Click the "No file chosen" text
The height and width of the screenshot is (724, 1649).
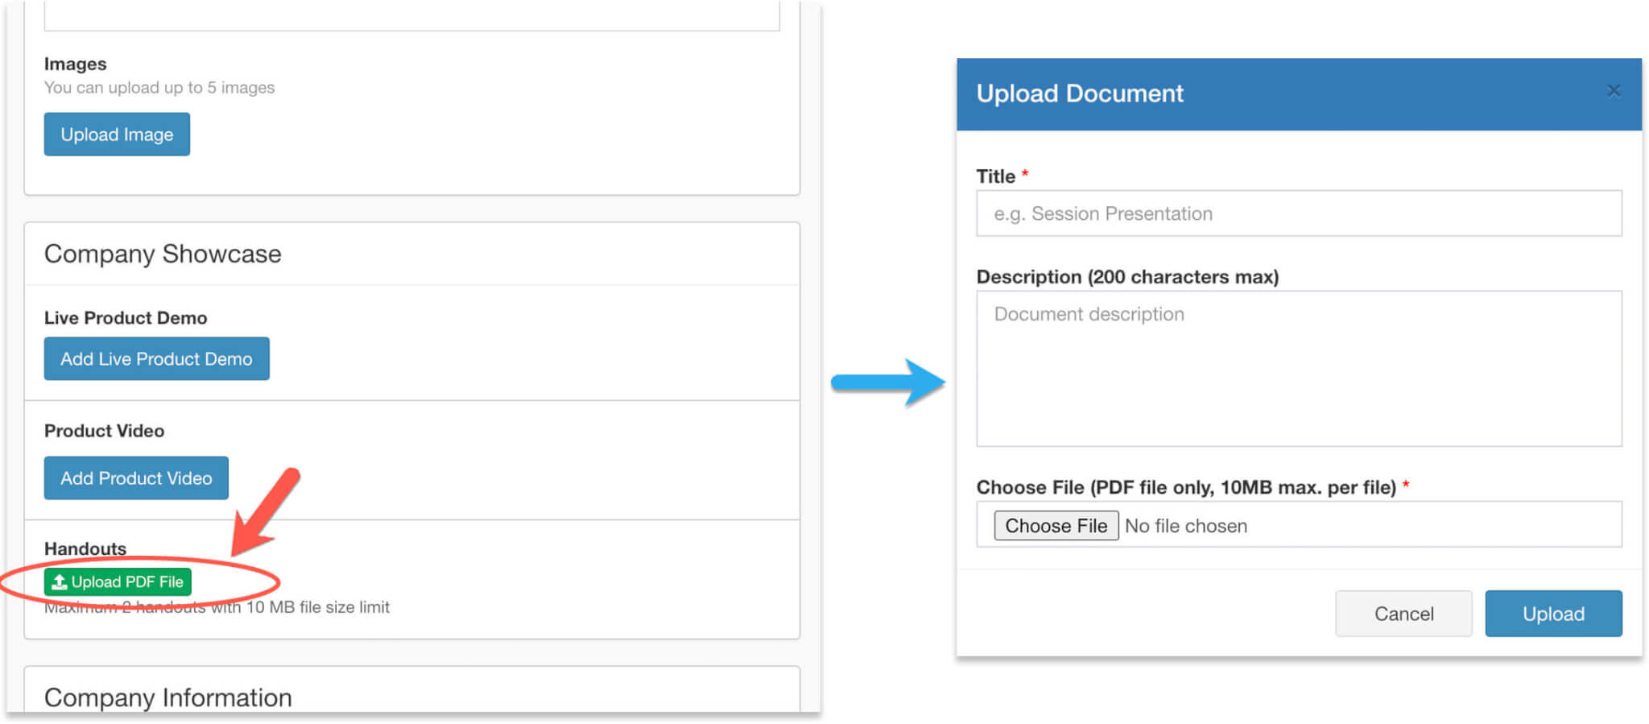click(x=1185, y=526)
